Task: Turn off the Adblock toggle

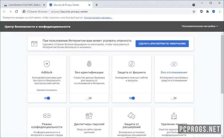Action: tap(47, 98)
